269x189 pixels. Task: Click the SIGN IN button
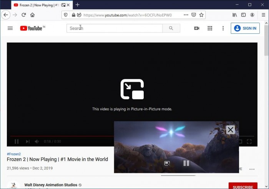click(245, 28)
